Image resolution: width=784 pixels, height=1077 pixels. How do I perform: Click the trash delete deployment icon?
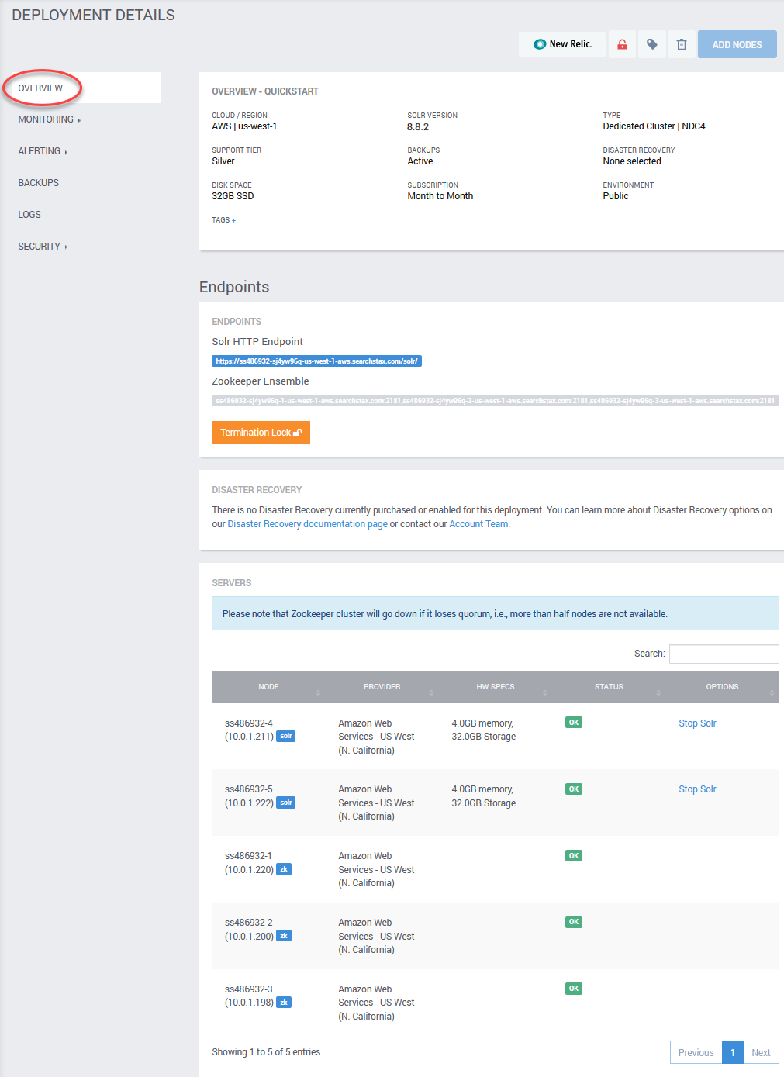[x=681, y=44]
